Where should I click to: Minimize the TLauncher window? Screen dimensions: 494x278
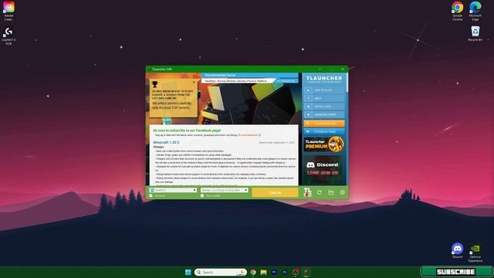coord(320,69)
